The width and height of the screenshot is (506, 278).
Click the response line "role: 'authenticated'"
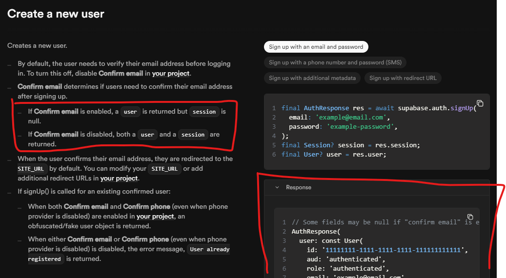[x=348, y=269]
